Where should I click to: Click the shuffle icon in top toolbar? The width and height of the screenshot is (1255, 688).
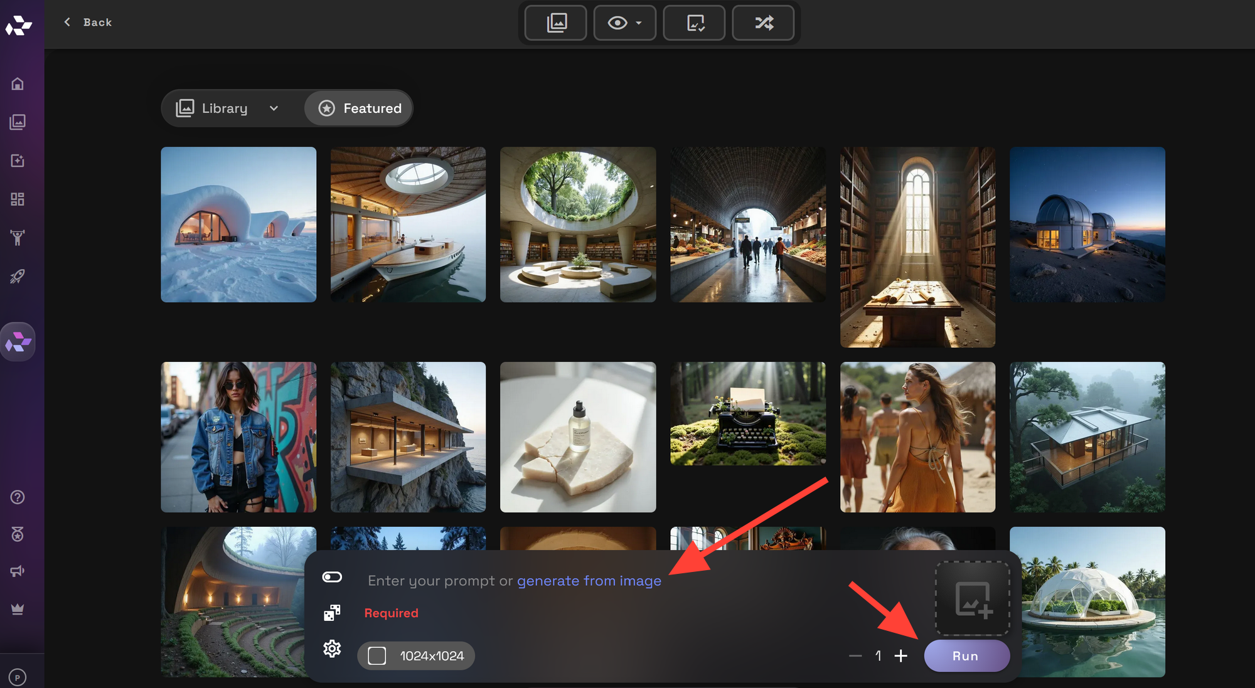(x=763, y=23)
